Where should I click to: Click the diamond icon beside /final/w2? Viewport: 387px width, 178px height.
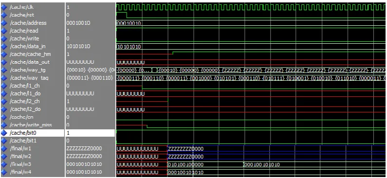[4, 157]
